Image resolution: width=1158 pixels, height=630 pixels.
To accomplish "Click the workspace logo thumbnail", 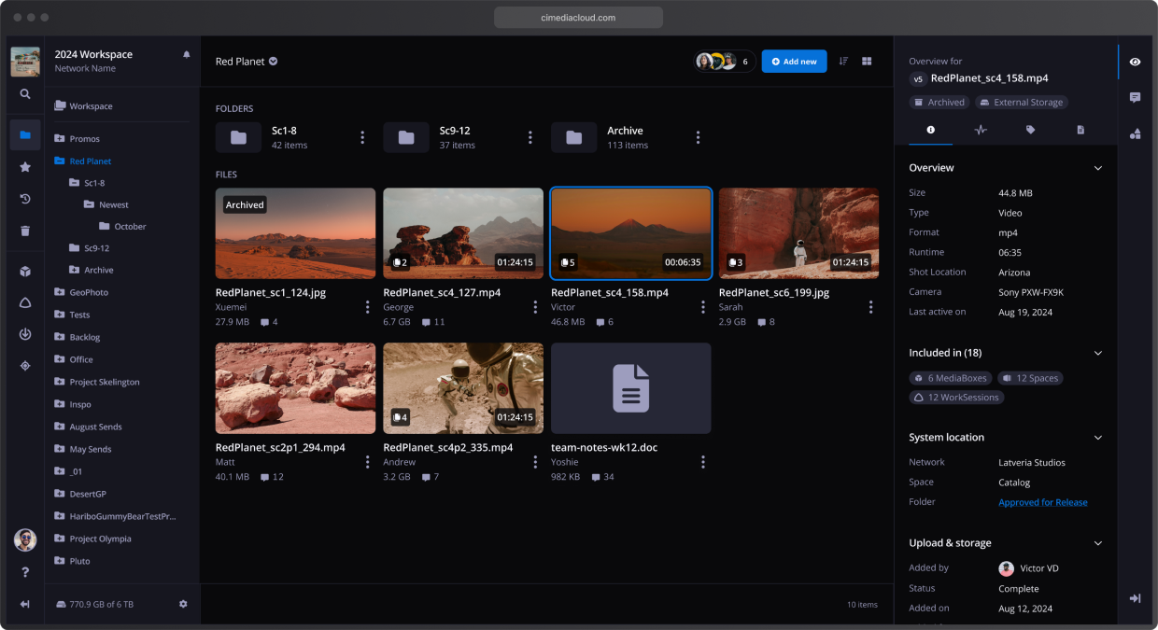I will click(25, 62).
